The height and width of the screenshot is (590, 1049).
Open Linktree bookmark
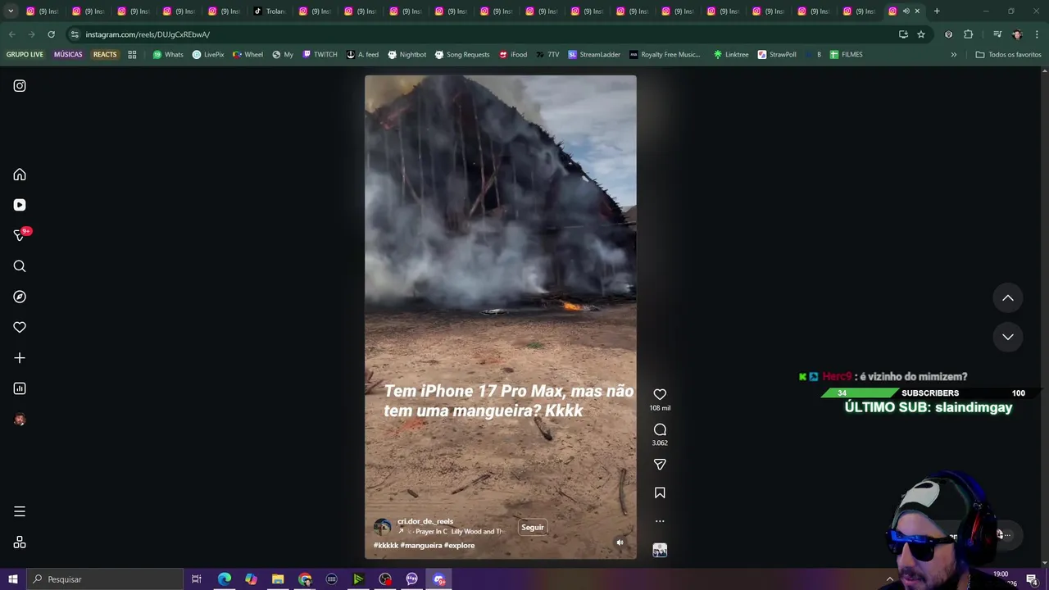click(731, 55)
